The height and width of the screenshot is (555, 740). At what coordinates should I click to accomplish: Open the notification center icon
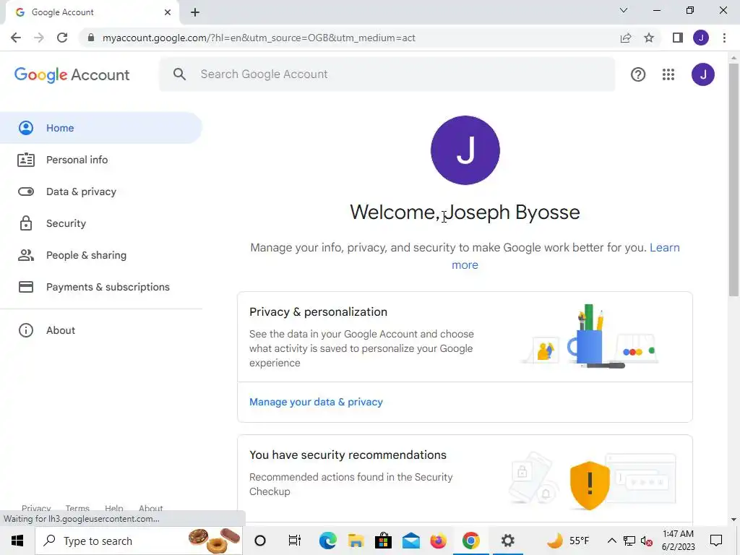(x=716, y=541)
